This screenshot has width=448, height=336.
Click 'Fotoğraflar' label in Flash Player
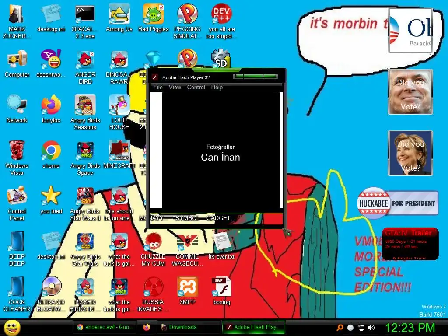coord(220,147)
